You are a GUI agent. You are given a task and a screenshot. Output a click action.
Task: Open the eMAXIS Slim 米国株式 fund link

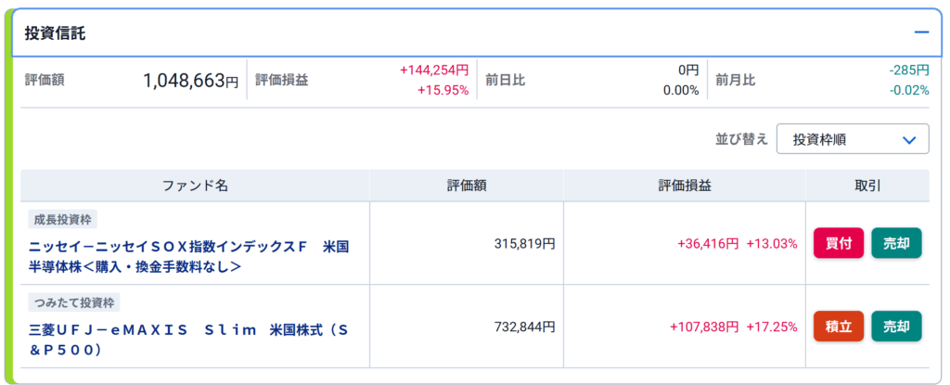click(x=189, y=340)
